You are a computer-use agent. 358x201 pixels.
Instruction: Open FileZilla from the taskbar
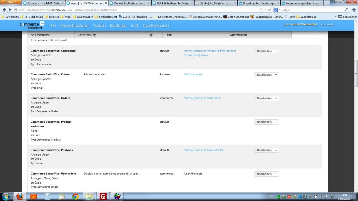103,196
